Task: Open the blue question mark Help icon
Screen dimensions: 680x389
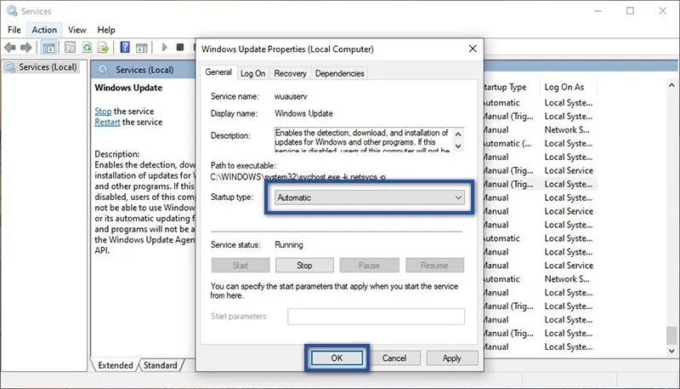Action: click(x=125, y=47)
